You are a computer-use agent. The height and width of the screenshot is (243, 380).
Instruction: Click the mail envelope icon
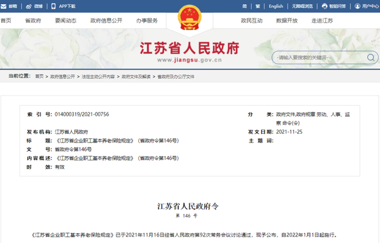pyautogui.click(x=4, y=7)
